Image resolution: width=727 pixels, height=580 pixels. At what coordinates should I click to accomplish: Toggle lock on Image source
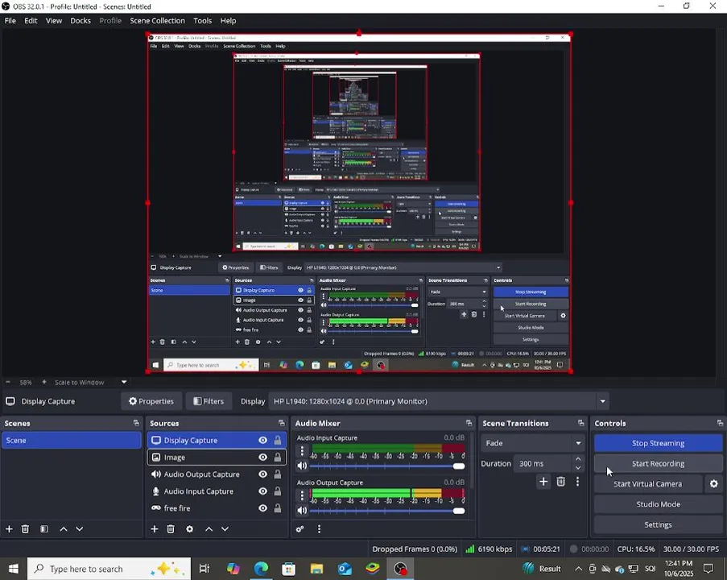(277, 458)
